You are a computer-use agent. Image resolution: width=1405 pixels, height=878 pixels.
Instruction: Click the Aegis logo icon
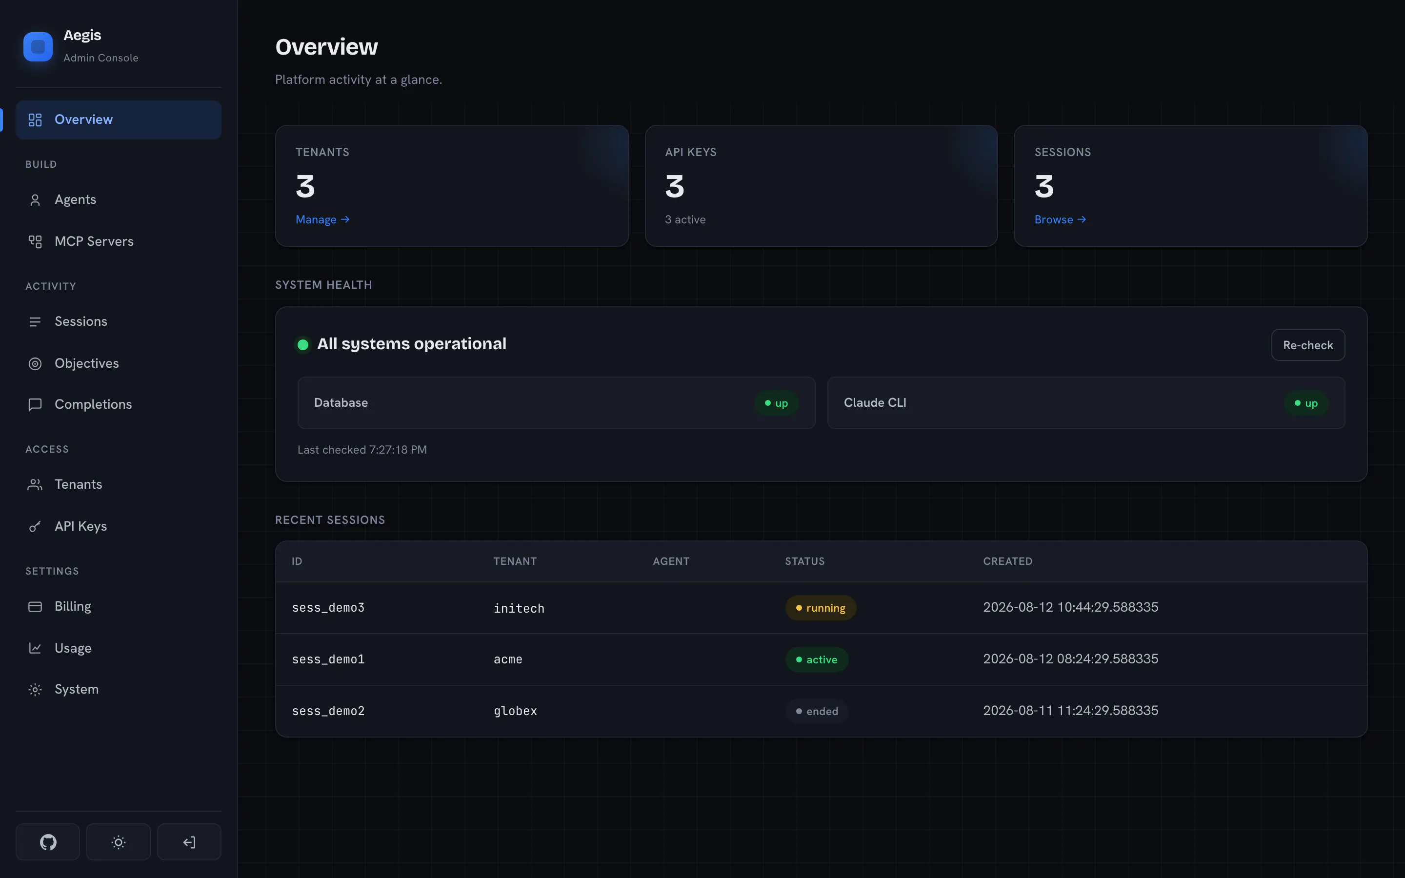(38, 46)
